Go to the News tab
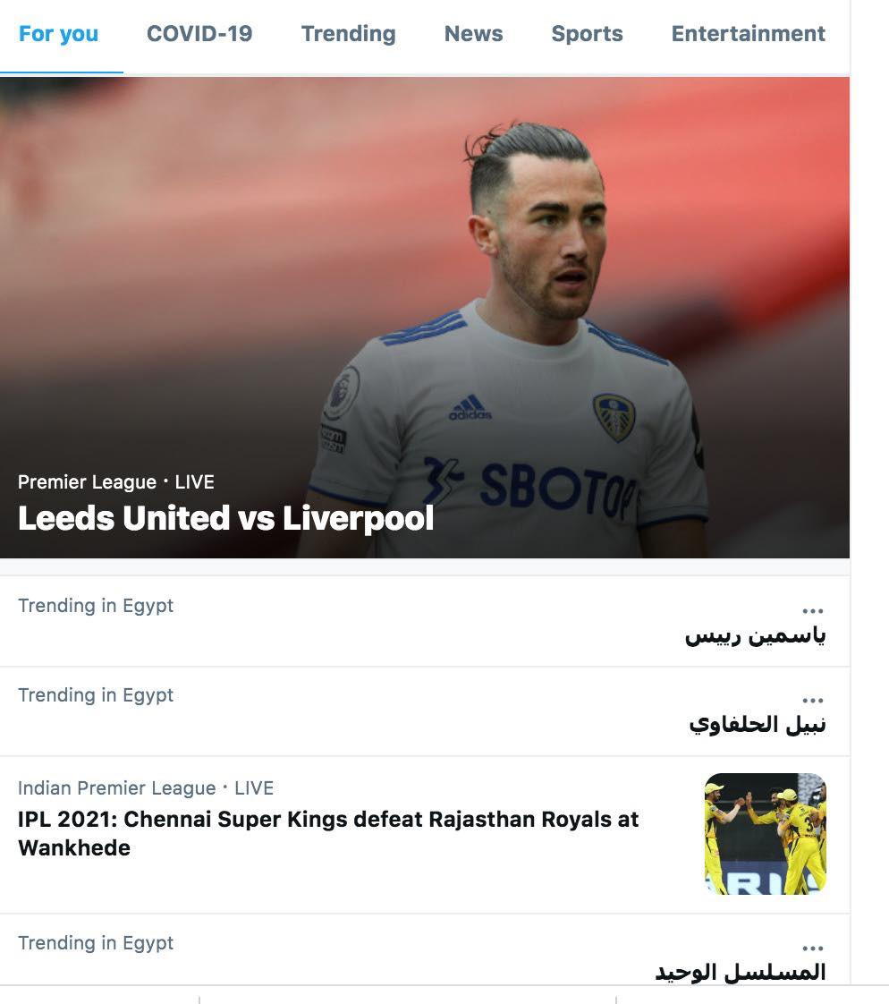The image size is (889, 1004). click(474, 34)
